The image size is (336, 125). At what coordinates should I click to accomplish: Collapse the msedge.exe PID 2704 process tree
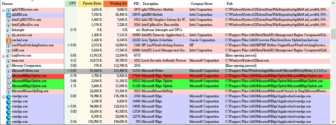pos(3,97)
